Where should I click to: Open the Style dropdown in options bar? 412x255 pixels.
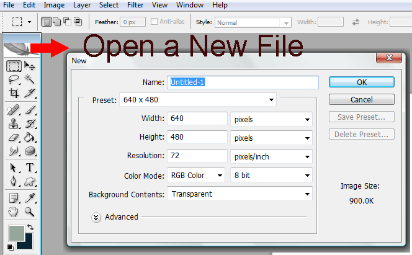point(253,22)
